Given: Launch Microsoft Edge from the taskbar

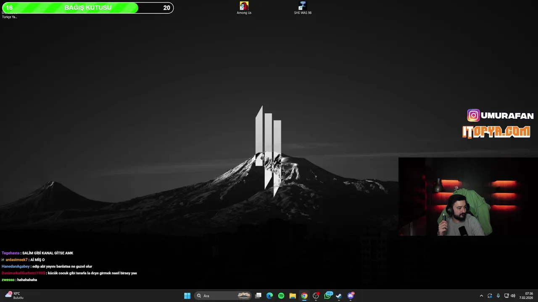Looking at the screenshot, I should pos(269,296).
